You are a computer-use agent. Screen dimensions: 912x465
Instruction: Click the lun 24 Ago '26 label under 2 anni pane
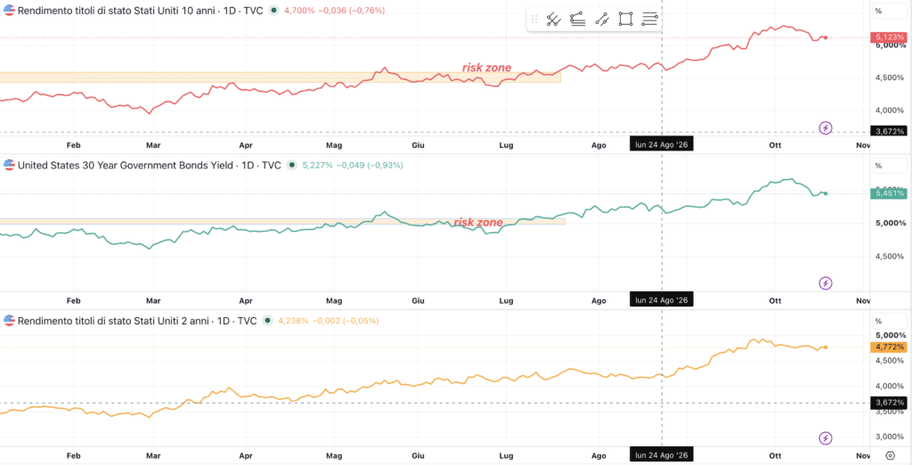[662, 455]
